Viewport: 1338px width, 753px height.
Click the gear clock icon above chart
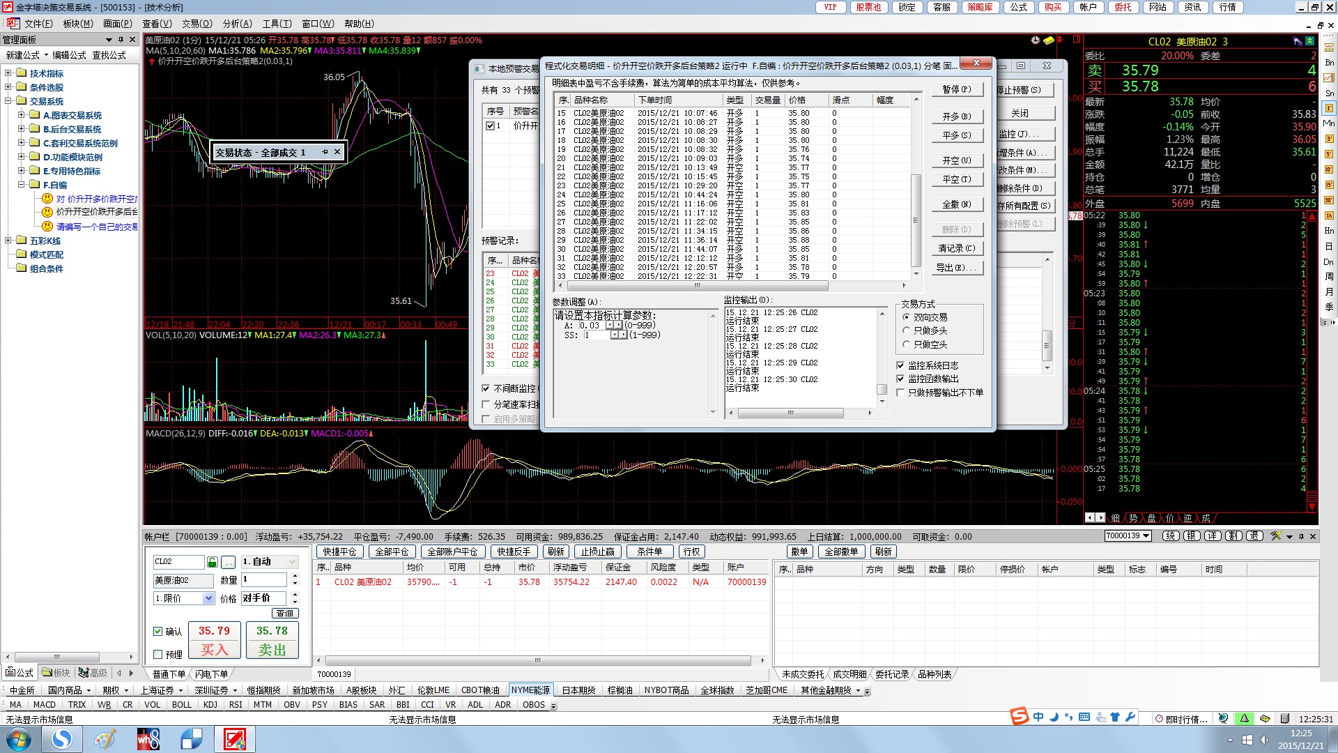pyautogui.click(x=1036, y=40)
